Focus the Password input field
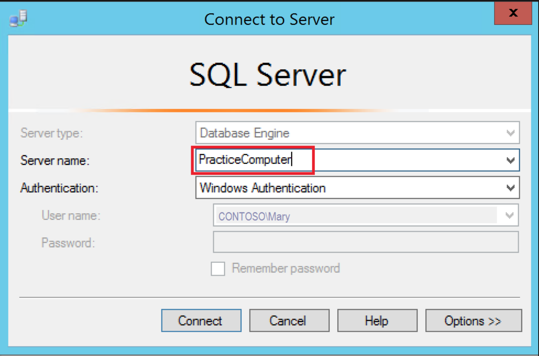Screen dimensions: 539x356 coord(365,242)
